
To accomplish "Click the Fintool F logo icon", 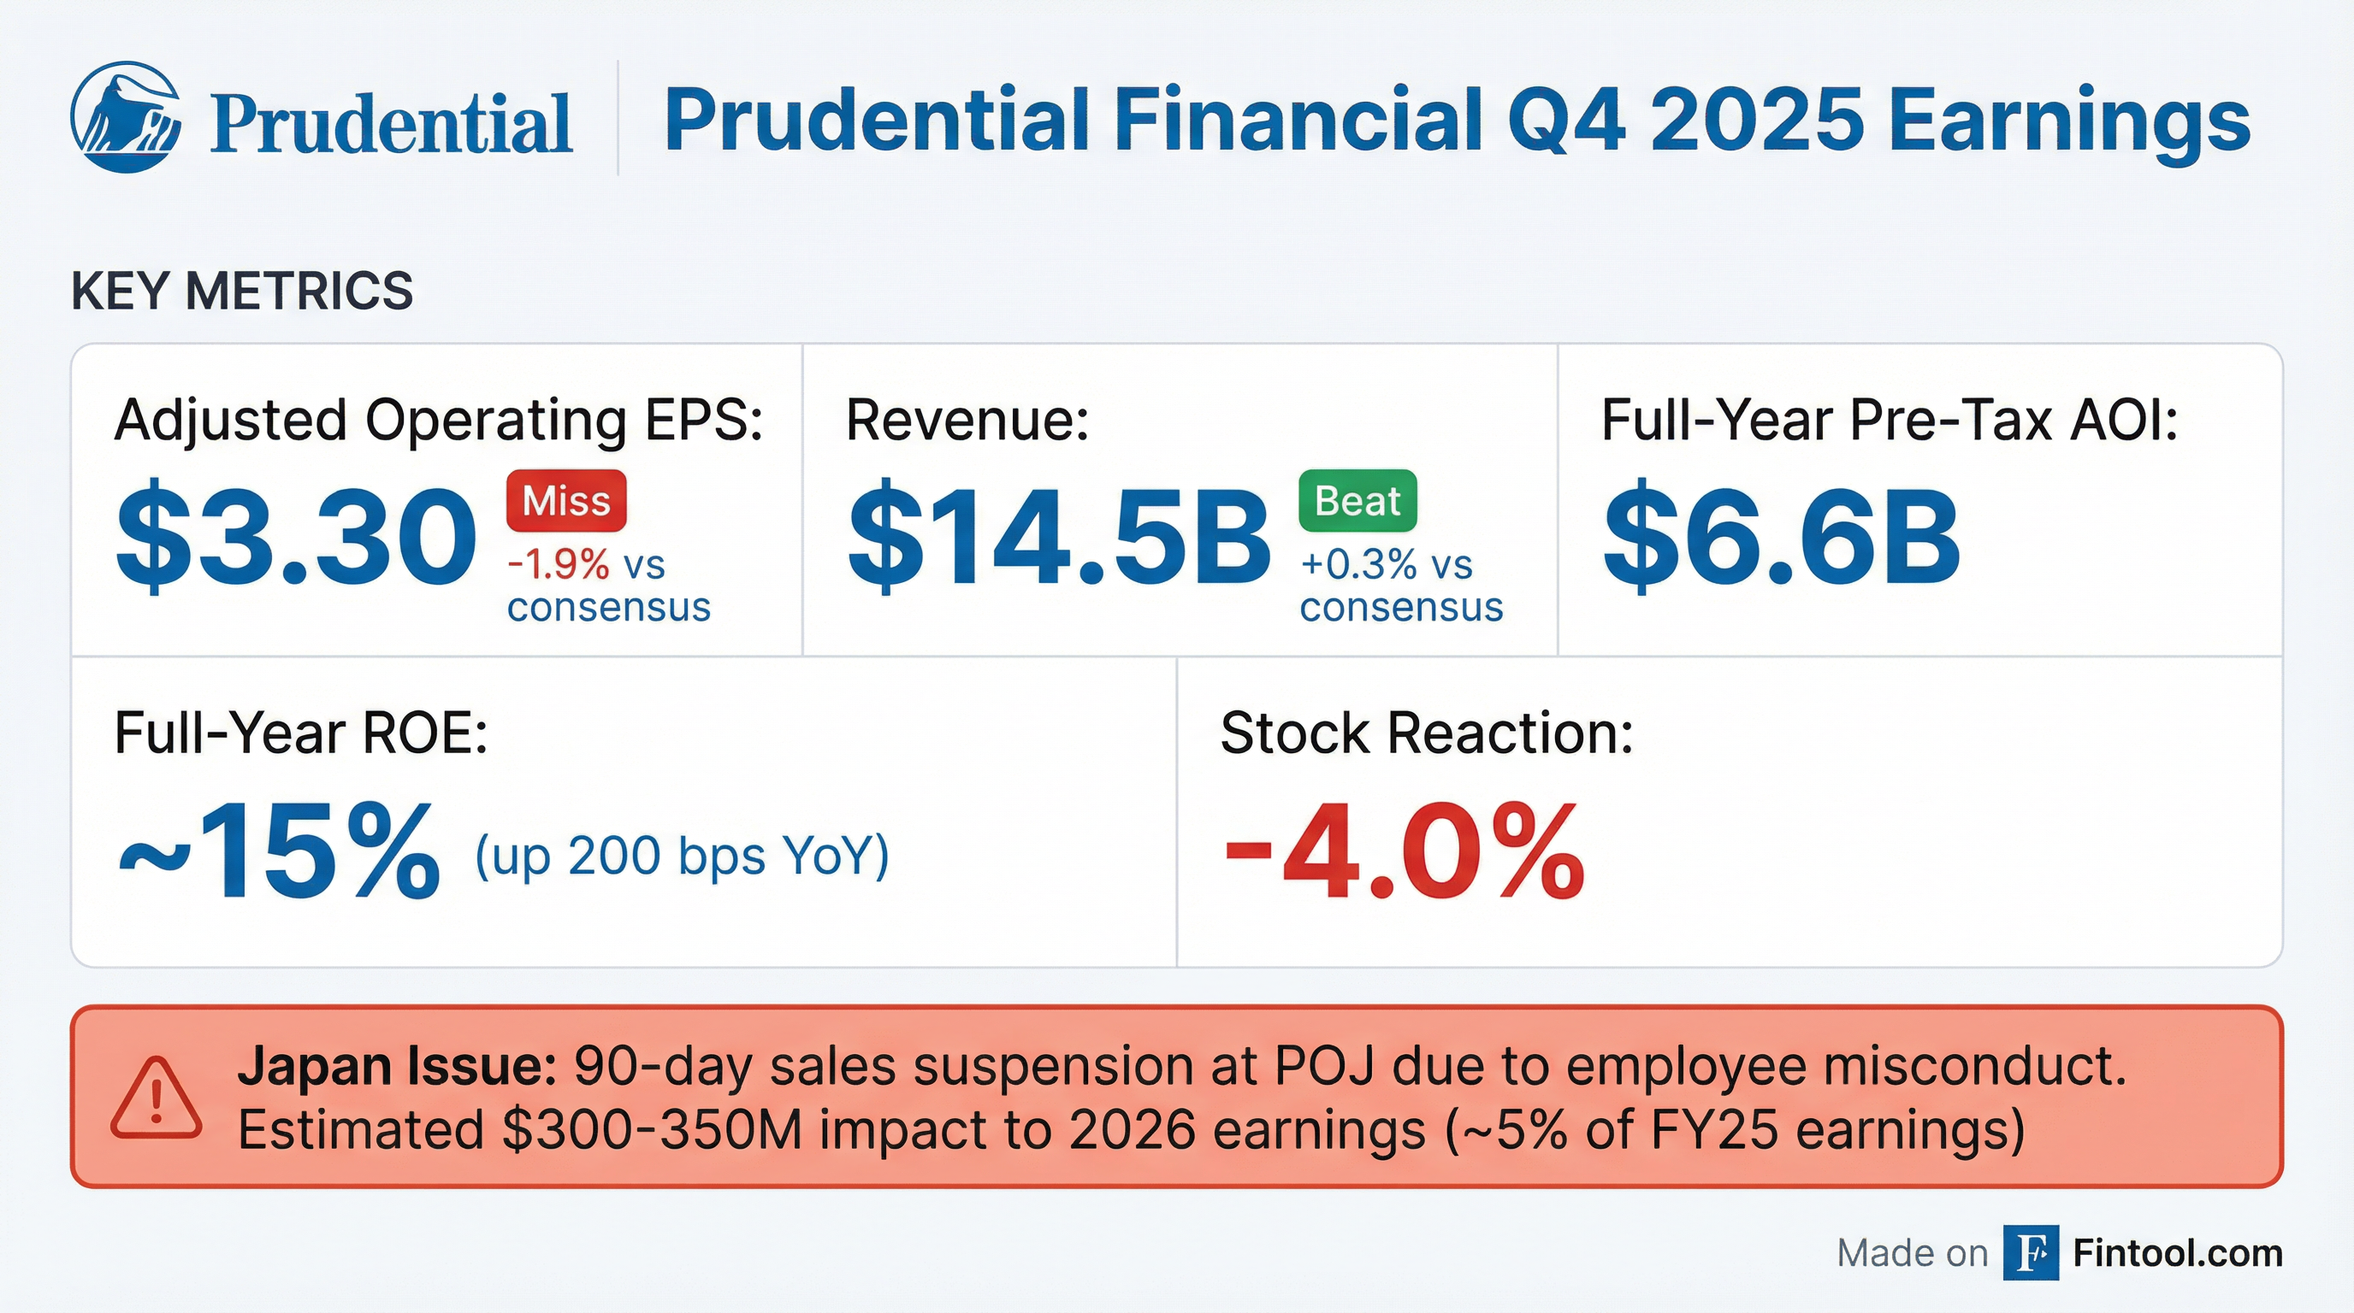I will click(2031, 1253).
